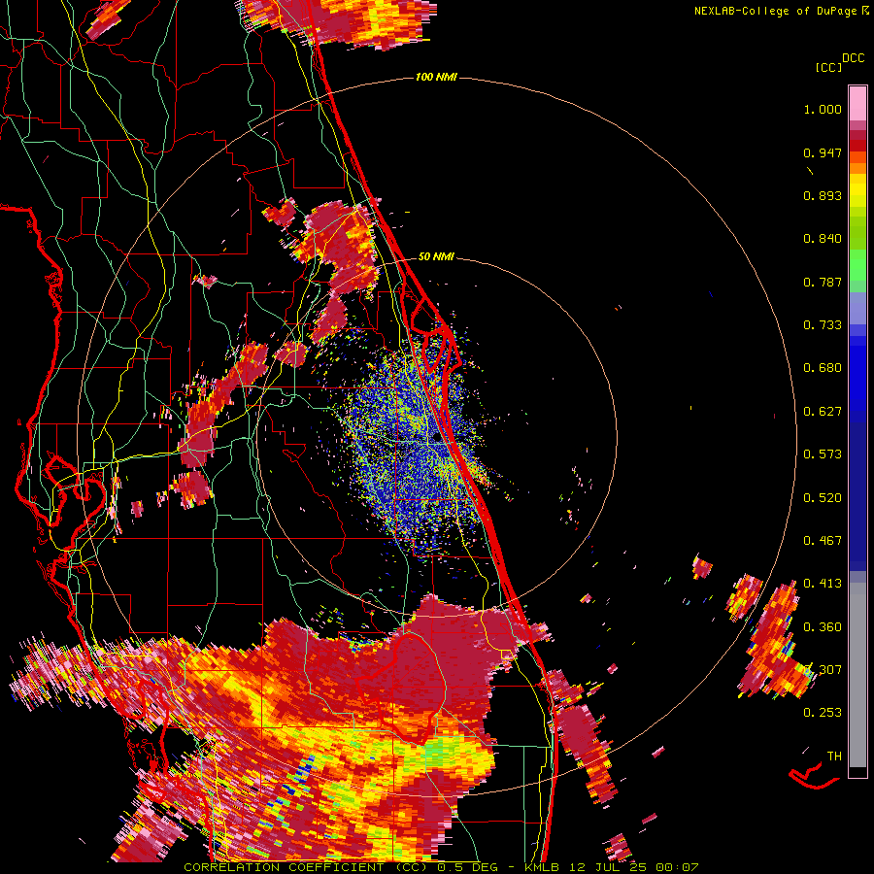
Task: Select the 0.467 scale value
Action: (823, 541)
